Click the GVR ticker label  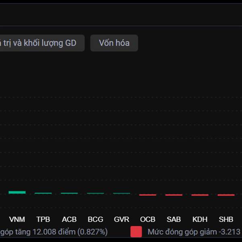(x=122, y=219)
